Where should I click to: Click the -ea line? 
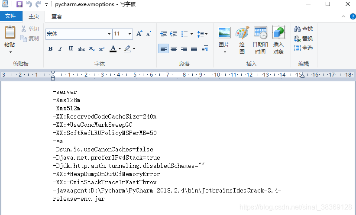58,141
